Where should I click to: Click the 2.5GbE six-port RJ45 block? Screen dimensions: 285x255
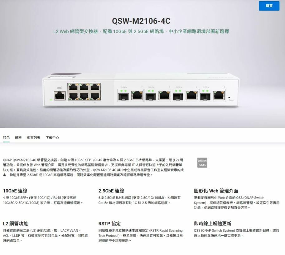click(x=84, y=92)
